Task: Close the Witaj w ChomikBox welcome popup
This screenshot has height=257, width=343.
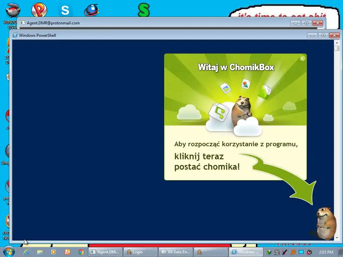Action: point(302,58)
